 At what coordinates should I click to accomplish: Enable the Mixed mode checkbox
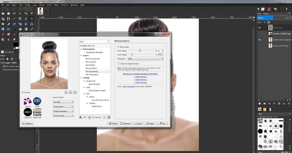coord(119,47)
